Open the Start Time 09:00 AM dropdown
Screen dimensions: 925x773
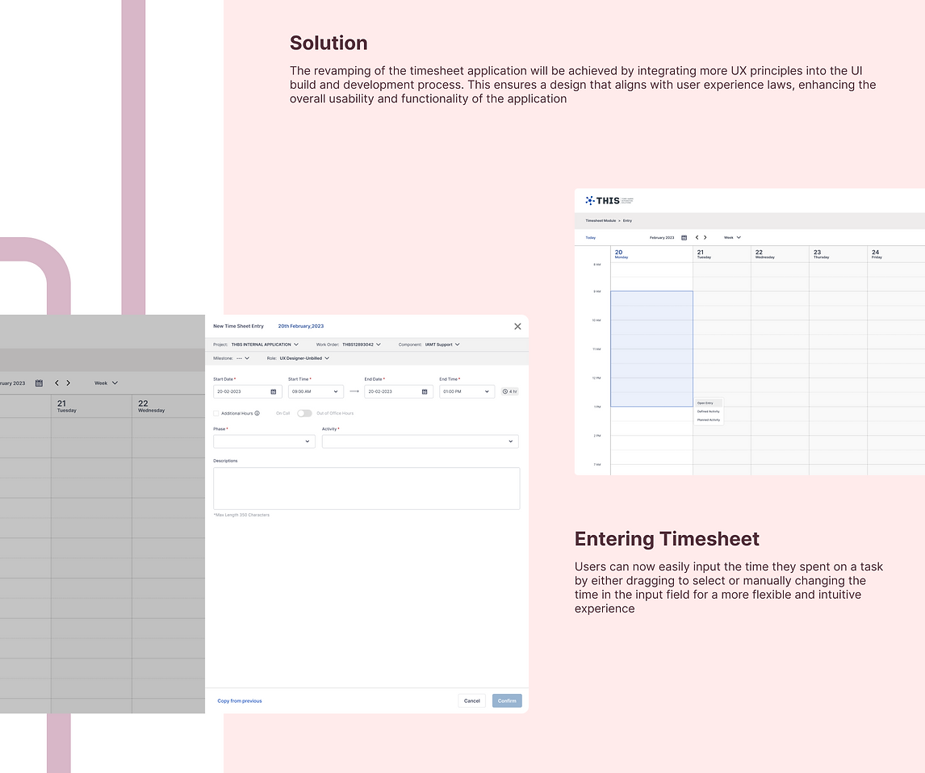pos(316,391)
